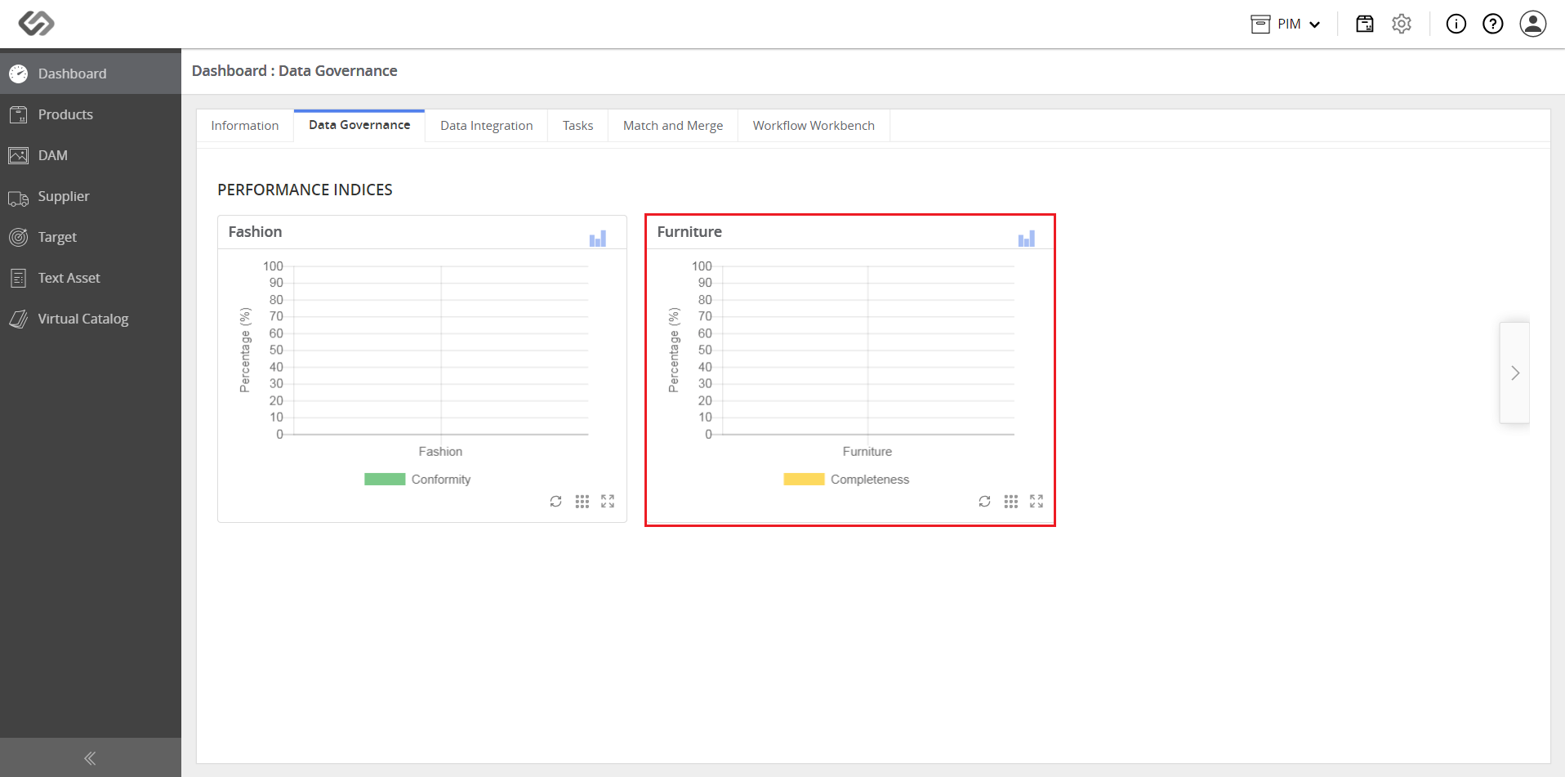Show next panels with right arrow

(x=1515, y=373)
